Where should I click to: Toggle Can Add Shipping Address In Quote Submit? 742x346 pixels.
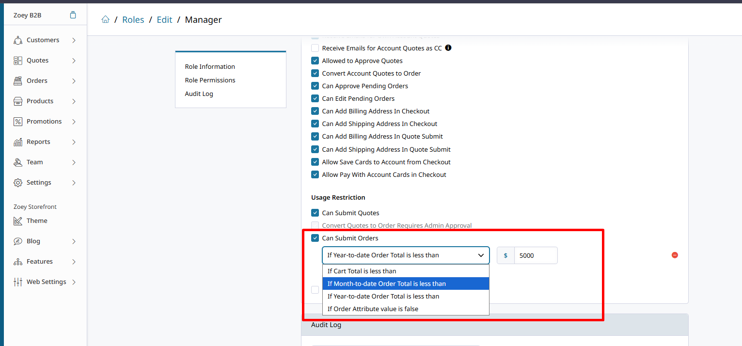(x=315, y=149)
